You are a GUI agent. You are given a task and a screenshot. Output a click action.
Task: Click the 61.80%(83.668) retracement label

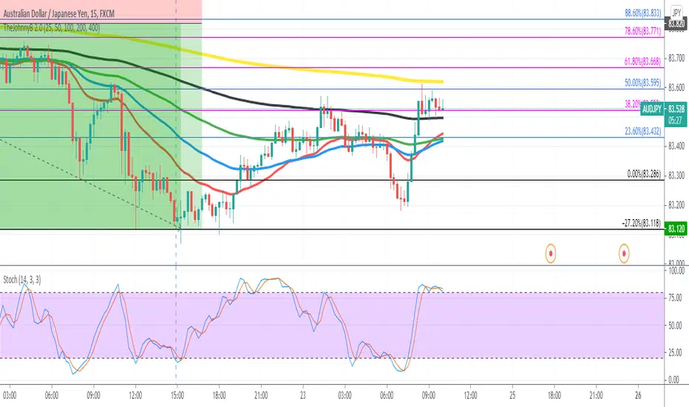click(x=643, y=61)
